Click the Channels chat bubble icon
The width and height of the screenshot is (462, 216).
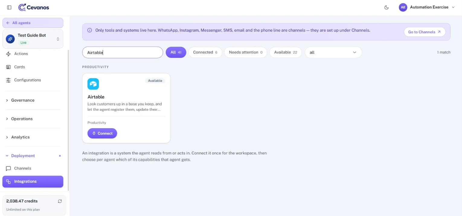8,168
